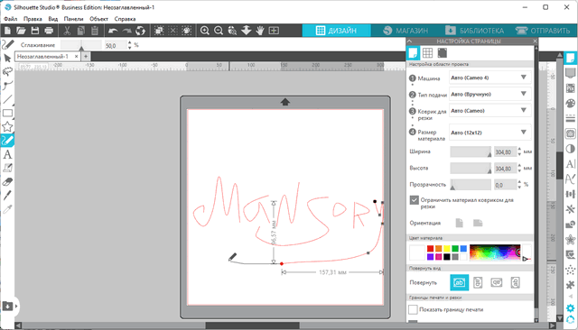Open the Вид menu
The width and height of the screenshot is (578, 330).
(52, 19)
